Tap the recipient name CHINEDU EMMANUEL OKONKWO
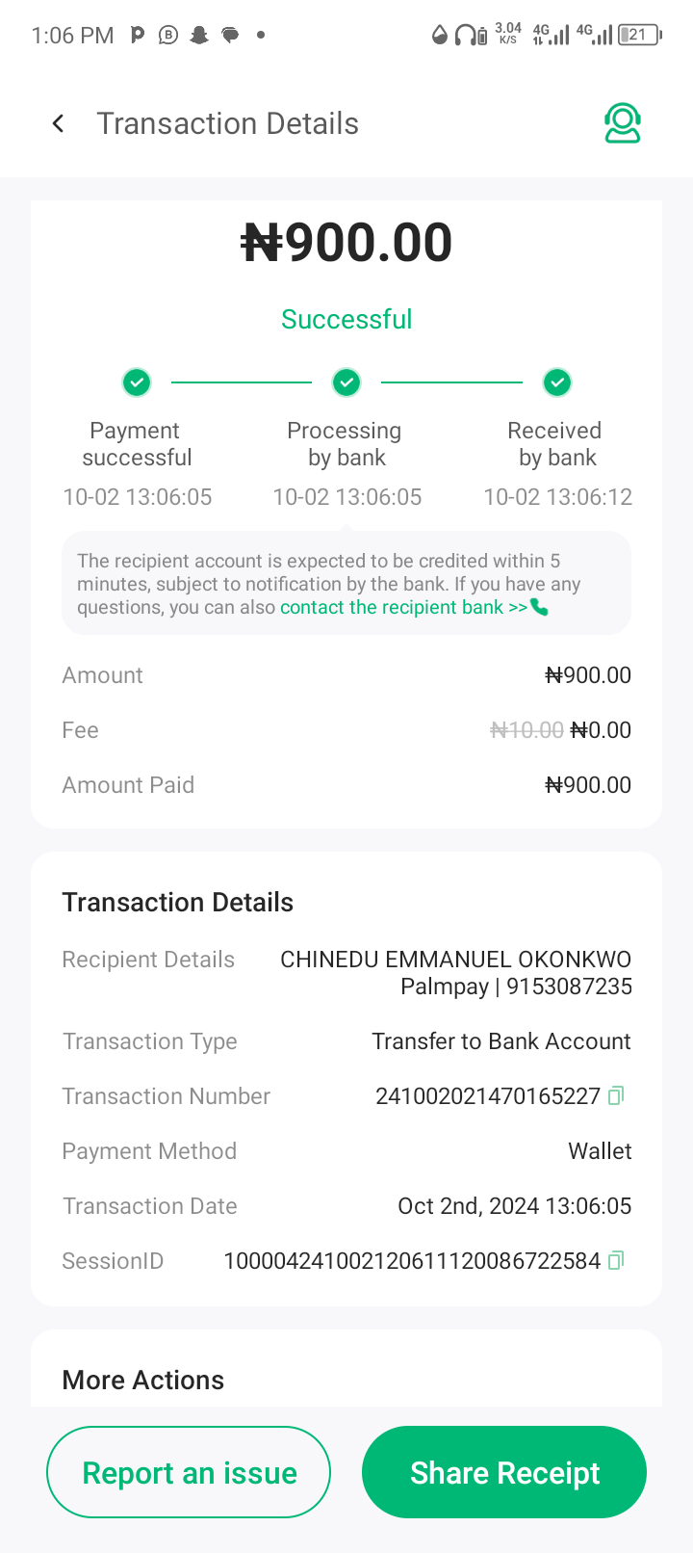The image size is (693, 1553). tap(455, 960)
